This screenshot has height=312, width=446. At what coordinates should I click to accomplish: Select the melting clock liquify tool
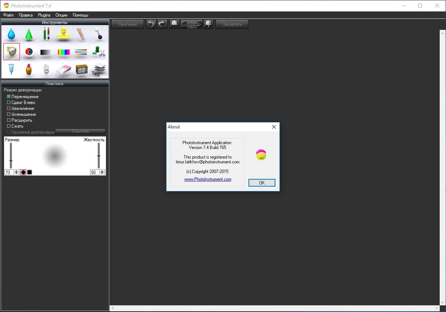(x=11, y=52)
